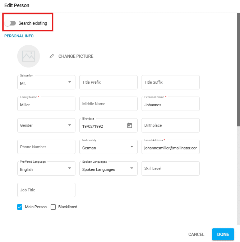Focus the Email Address input field
240x242 pixels.
tap(170, 148)
